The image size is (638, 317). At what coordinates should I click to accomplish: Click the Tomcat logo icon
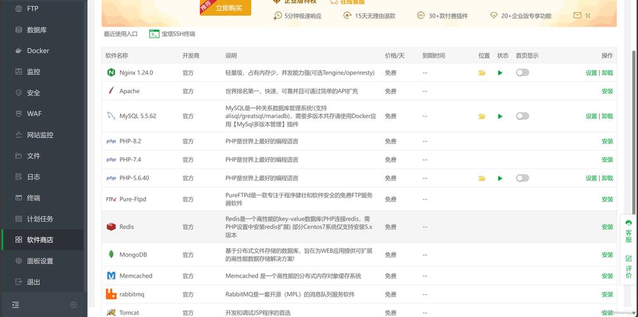tap(111, 313)
